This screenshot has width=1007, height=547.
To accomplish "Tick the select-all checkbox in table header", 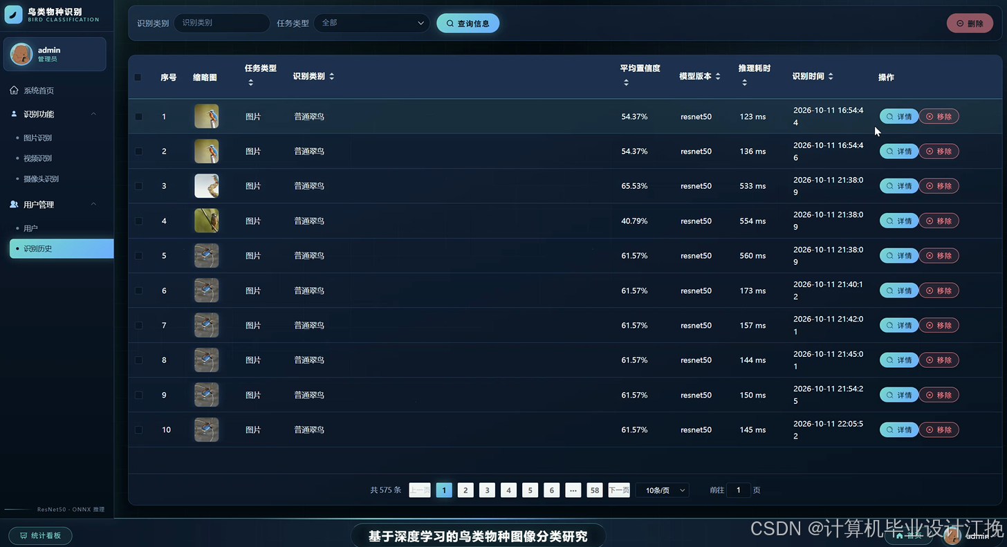I will (x=138, y=77).
